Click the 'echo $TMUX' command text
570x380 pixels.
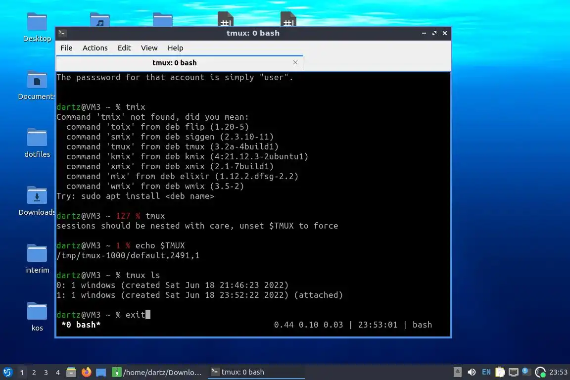[160, 245]
